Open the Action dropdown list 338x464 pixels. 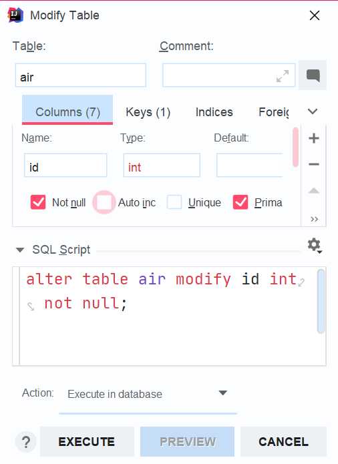pos(222,393)
